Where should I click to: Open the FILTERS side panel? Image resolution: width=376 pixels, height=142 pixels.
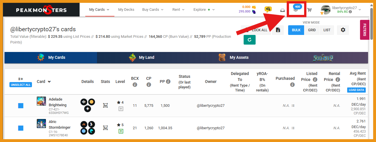tap(365, 30)
